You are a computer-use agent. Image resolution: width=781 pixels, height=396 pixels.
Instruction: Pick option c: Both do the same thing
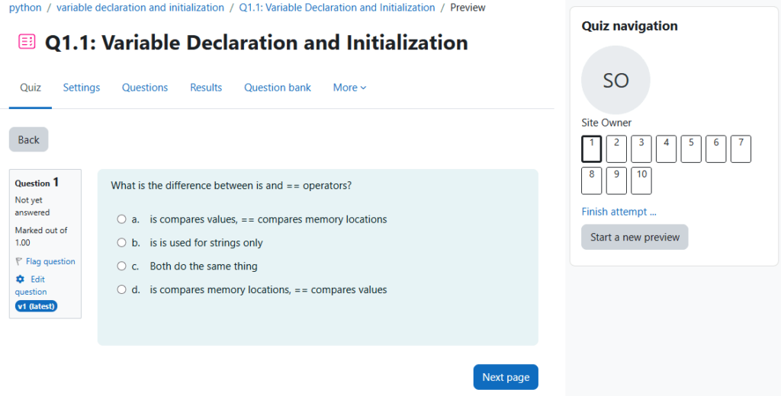point(121,267)
